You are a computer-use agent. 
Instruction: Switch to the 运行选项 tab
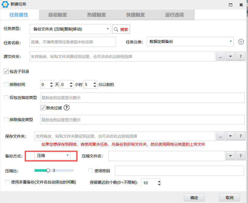coord(174,15)
